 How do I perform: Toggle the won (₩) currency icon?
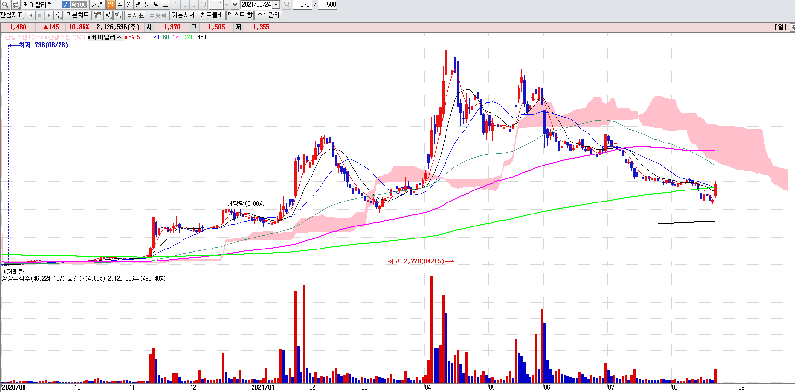[108, 15]
